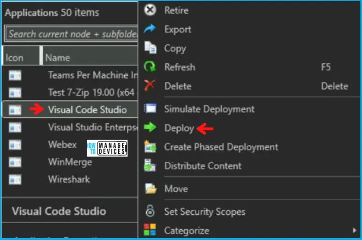The height and width of the screenshot is (240, 362).
Task: Click the green Refresh icon
Action: 150,67
